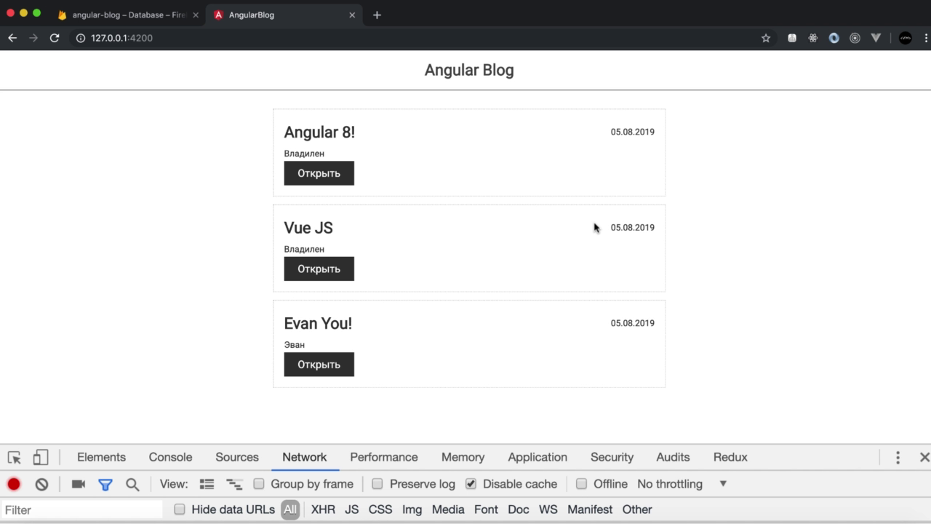
Task: Open the Vue devtools extension icon
Action: 876,38
